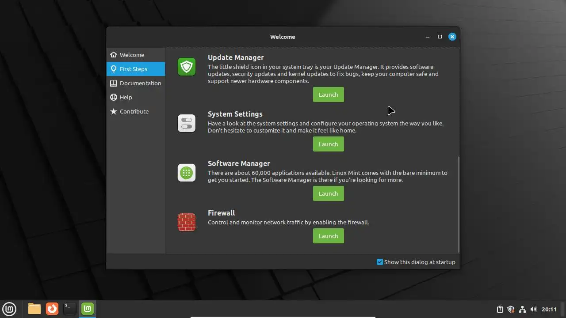566x318 pixels.
Task: Launch the Firewall configuration
Action: (329, 236)
